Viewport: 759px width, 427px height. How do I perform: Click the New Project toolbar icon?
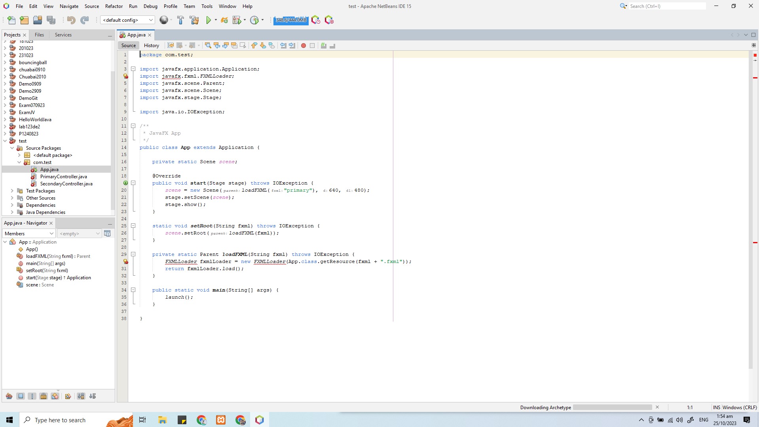[24, 20]
